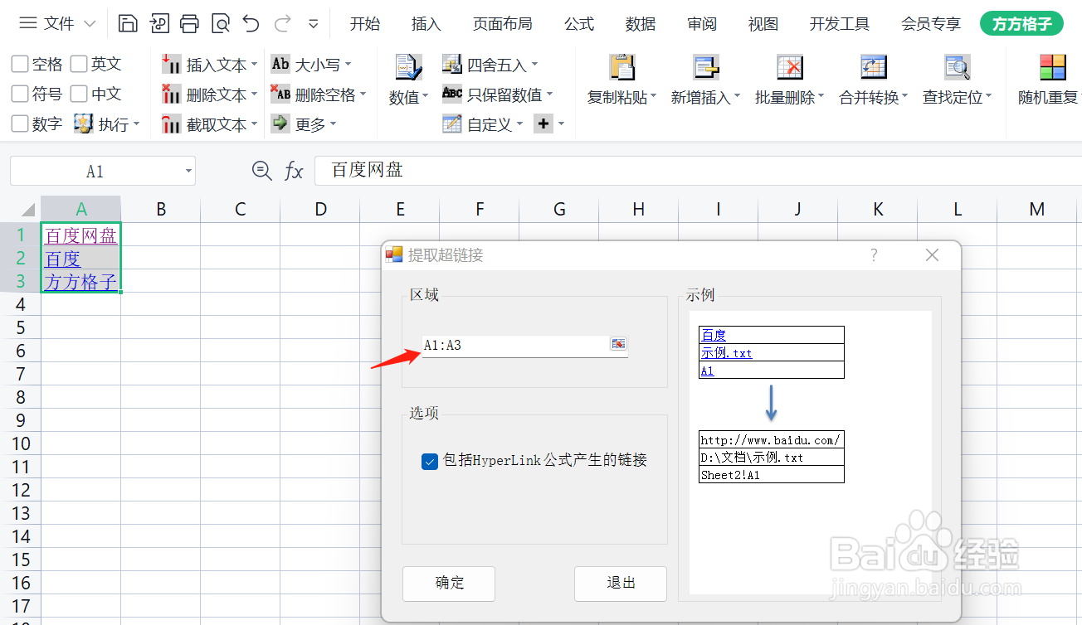The width and height of the screenshot is (1082, 625).
Task: Click the Merge Convert (合并转换) icon
Action: pyautogui.click(x=874, y=68)
